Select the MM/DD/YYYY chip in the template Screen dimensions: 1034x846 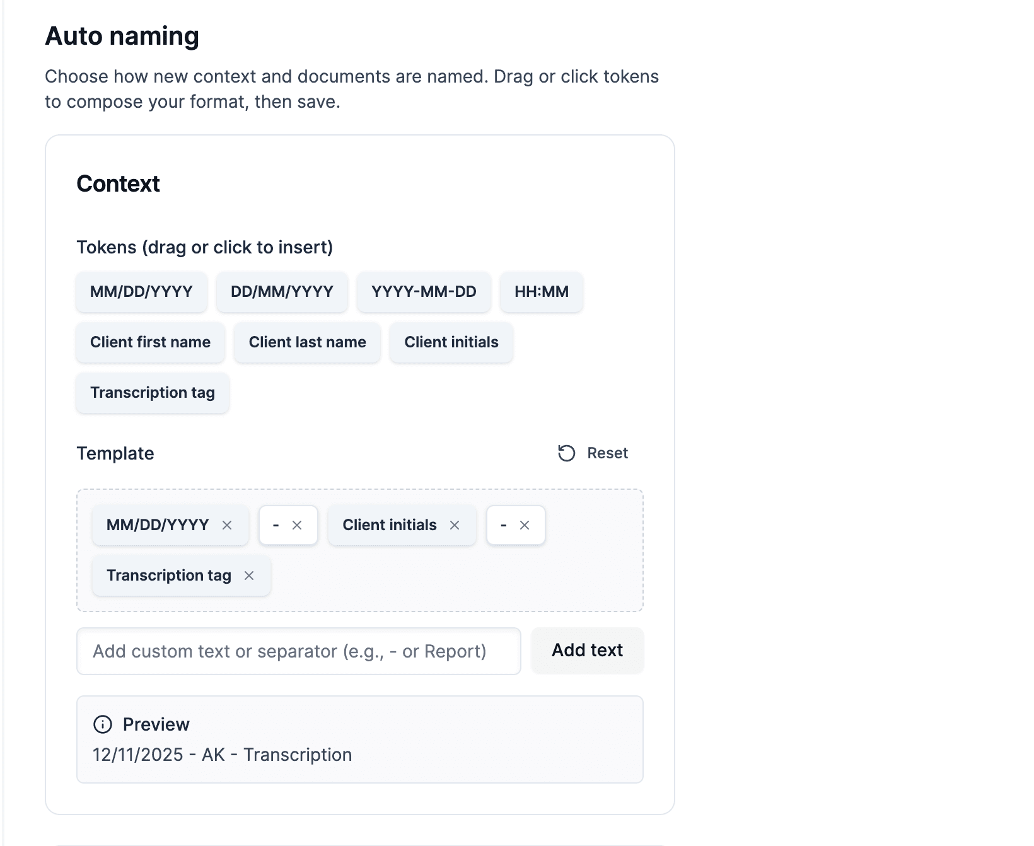157,525
